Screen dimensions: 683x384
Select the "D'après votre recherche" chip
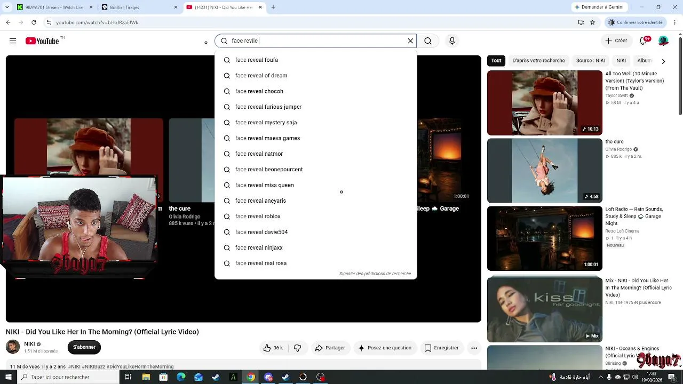coord(538,61)
